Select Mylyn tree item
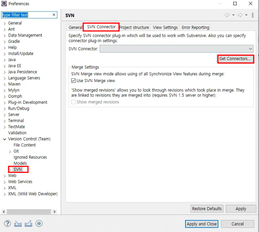Viewport: 259px width, 232px height. point(14,90)
